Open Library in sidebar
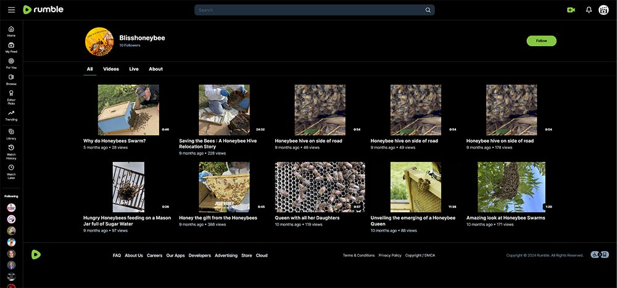 11,135
